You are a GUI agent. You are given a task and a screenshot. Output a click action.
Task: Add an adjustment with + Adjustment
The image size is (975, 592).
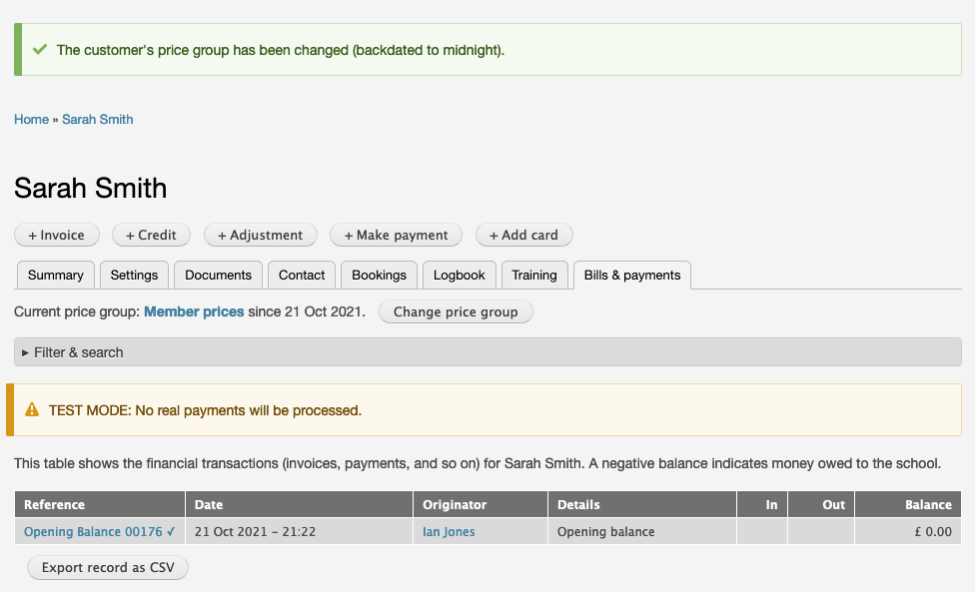point(261,236)
